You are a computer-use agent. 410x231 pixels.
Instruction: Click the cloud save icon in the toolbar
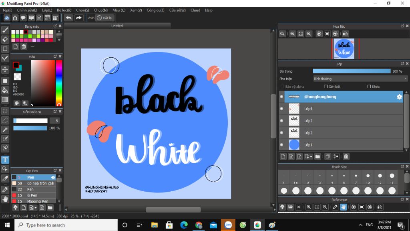tap(7, 18)
